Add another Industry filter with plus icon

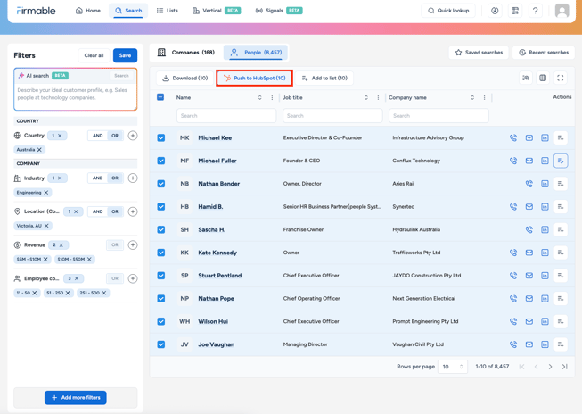click(x=133, y=178)
